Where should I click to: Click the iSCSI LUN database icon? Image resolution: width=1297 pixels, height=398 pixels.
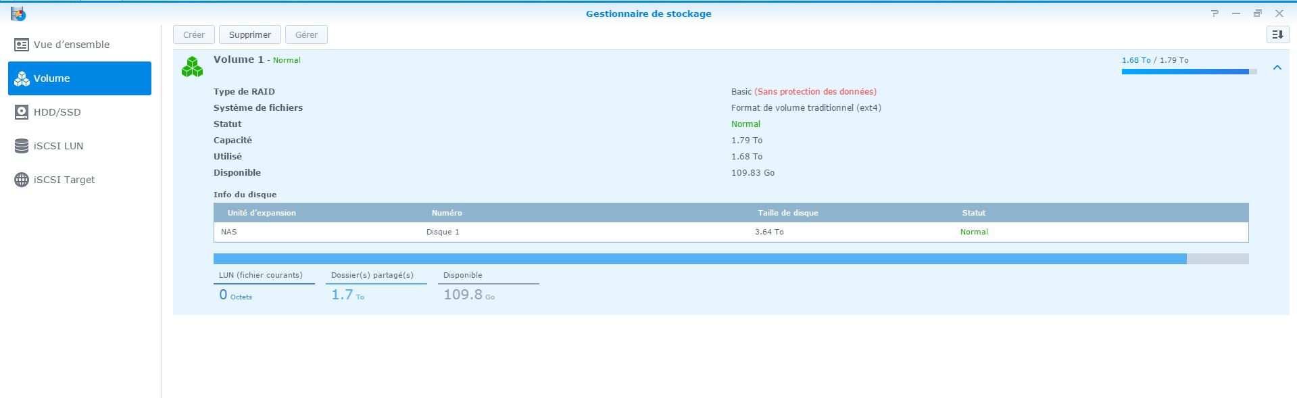[x=22, y=146]
